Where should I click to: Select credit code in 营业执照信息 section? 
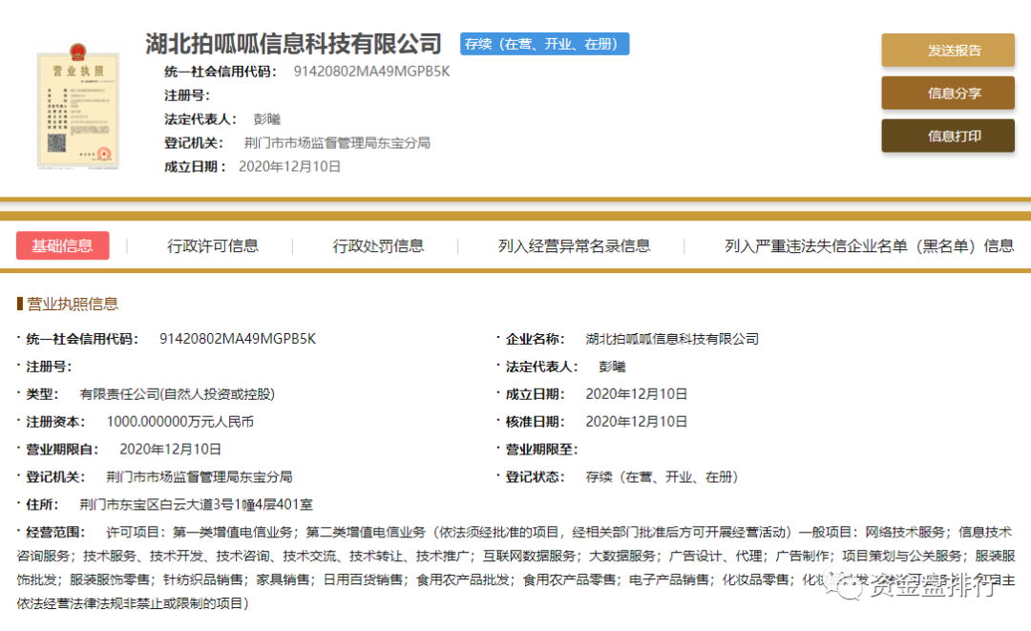(x=238, y=339)
